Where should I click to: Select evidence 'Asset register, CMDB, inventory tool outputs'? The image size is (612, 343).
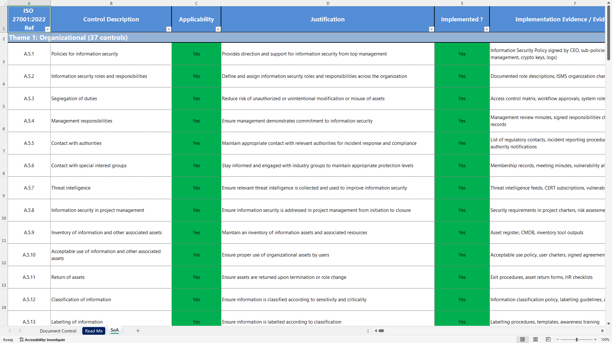pos(547,233)
